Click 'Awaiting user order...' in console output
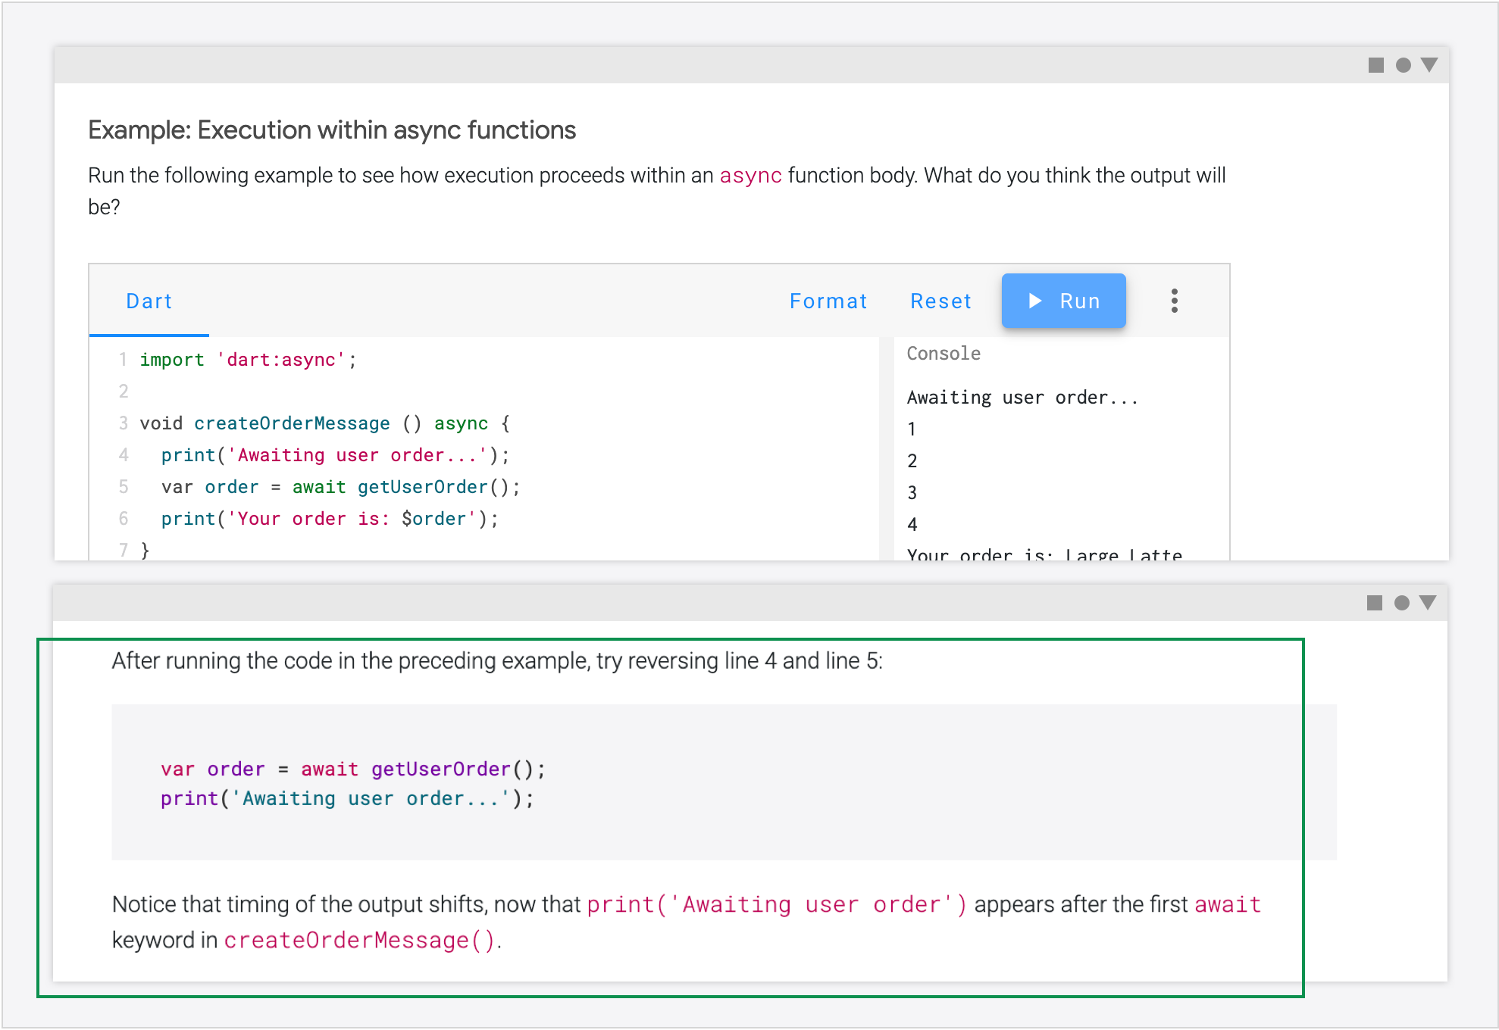The height and width of the screenshot is (1030, 1499). pyautogui.click(x=1022, y=397)
